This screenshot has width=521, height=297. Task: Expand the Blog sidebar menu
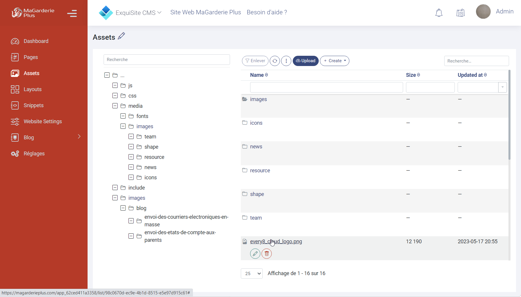79,136
